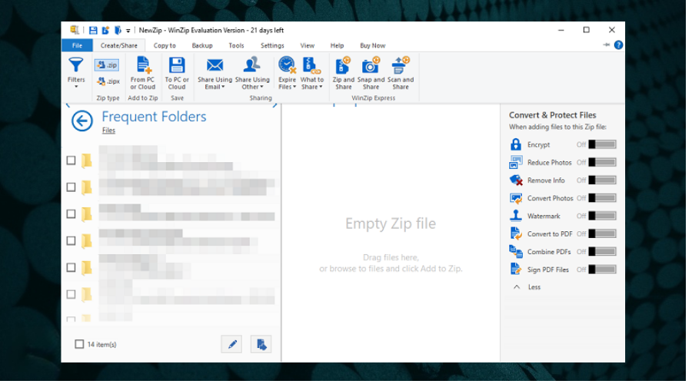Switch on the Watermark toggle

pos(602,216)
